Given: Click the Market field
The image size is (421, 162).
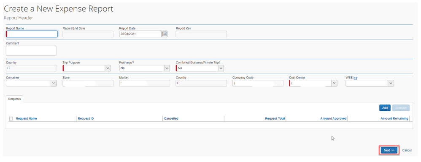Looking at the screenshot, I should tap(144, 84).
